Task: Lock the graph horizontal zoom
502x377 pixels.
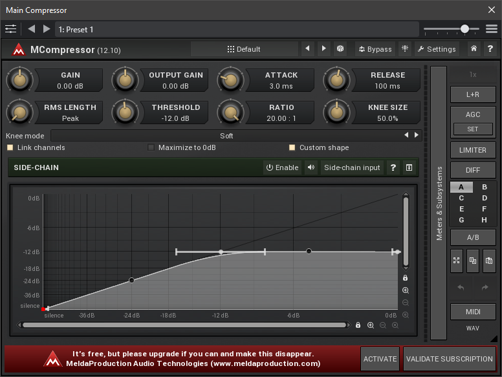Action: coord(358,325)
